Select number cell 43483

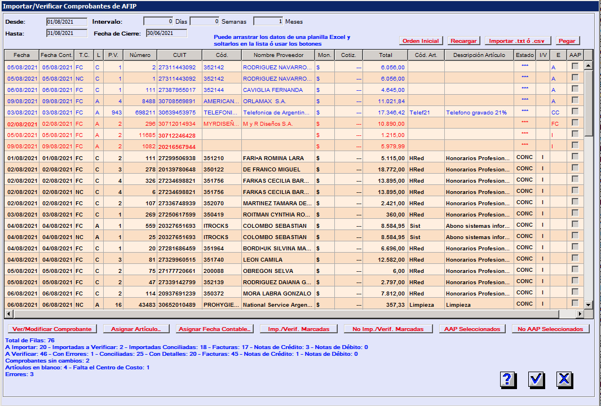coord(140,305)
